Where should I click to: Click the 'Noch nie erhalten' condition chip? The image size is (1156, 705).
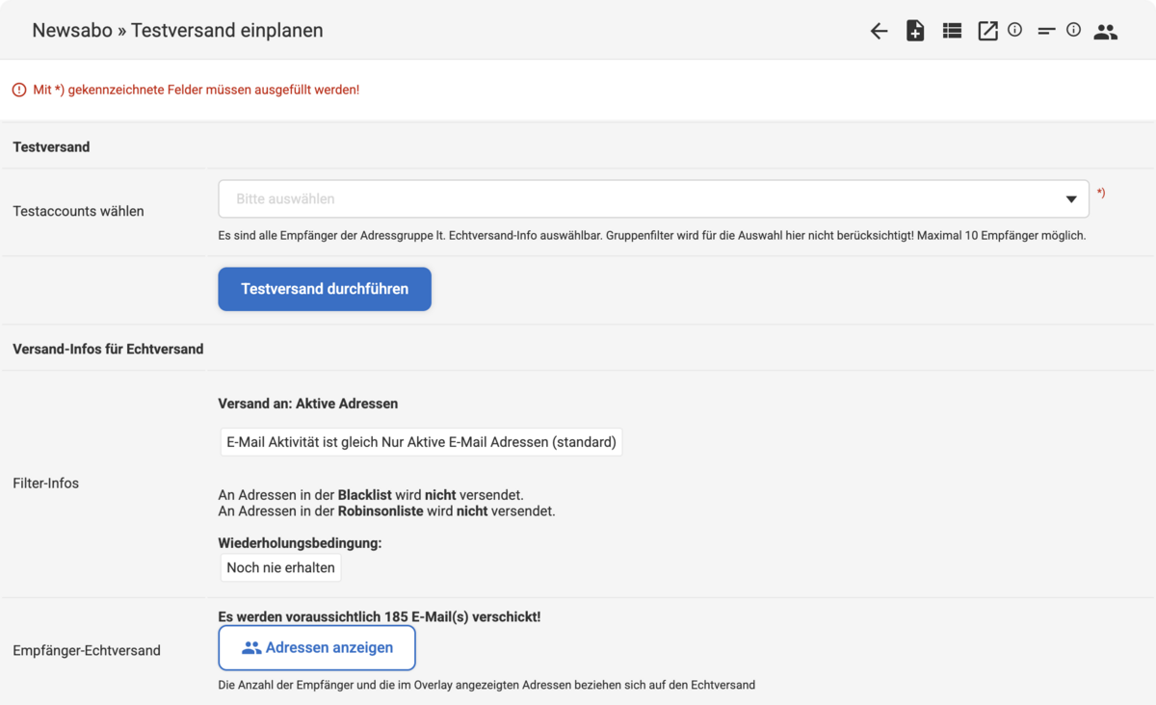280,567
